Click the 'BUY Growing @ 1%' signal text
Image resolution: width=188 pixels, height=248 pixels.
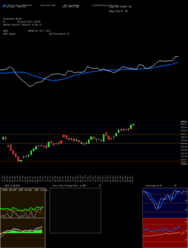(x=59, y=34)
